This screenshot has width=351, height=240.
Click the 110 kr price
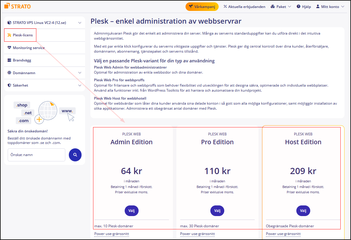click(217, 171)
